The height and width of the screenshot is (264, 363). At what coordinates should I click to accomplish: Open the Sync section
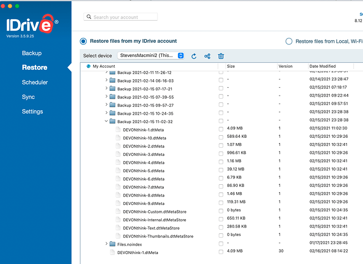28,97
